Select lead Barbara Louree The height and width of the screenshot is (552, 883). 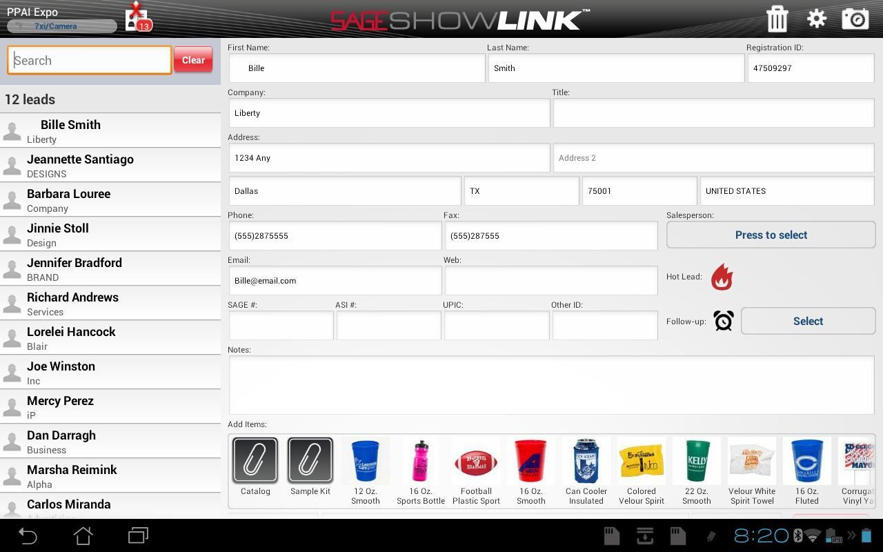110,199
